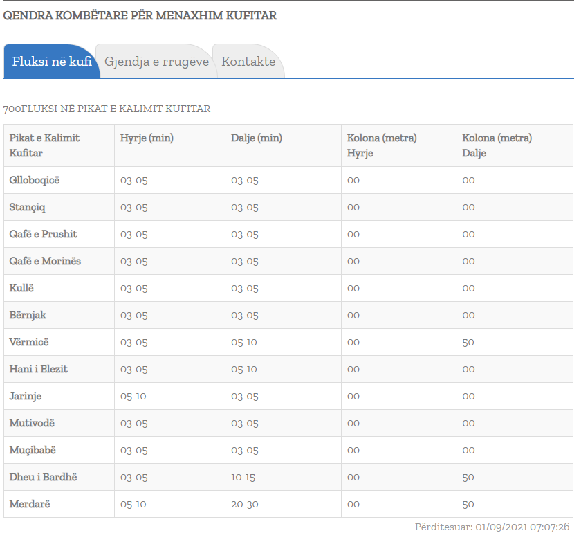Click the Bërnjak row label
The width and height of the screenshot is (581, 542).
coord(28,315)
